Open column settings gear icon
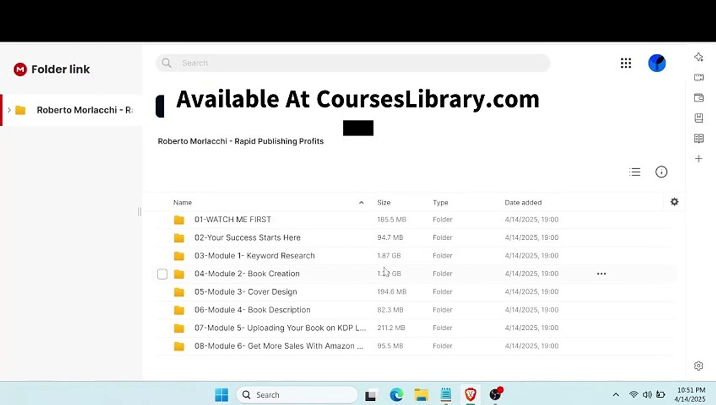Screen dimensions: 716x405 tap(674, 202)
